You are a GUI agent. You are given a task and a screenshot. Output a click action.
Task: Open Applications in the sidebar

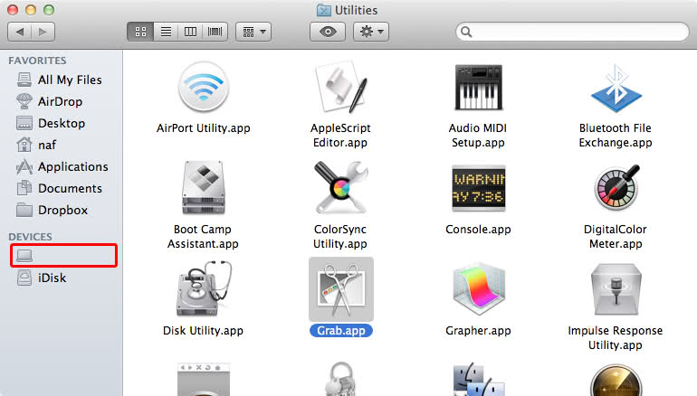pyautogui.click(x=62, y=167)
